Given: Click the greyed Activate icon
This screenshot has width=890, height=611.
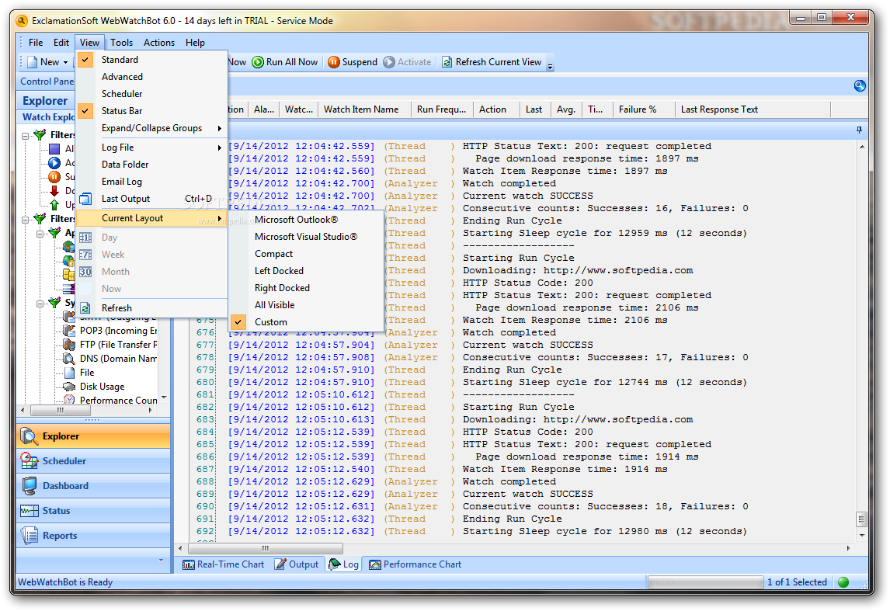Looking at the screenshot, I should [389, 62].
